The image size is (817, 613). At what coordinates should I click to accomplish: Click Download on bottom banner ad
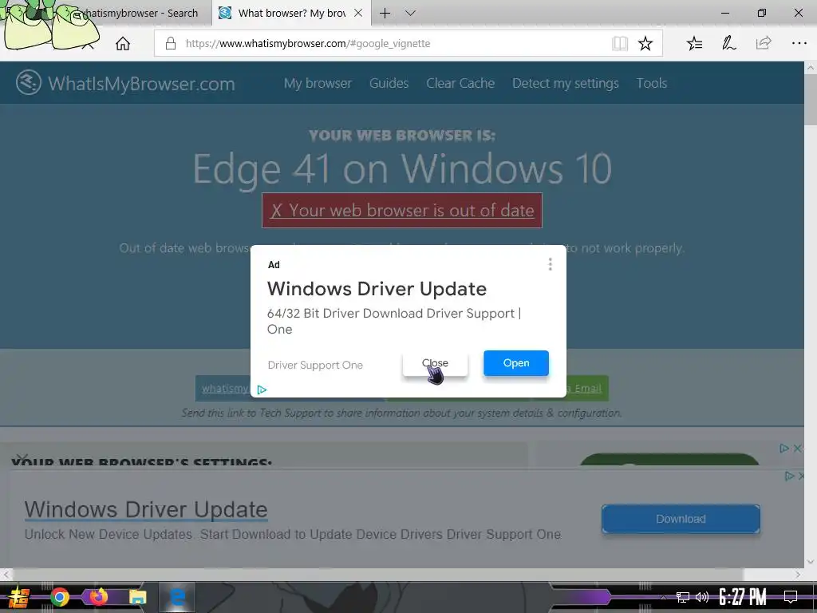pos(681,519)
